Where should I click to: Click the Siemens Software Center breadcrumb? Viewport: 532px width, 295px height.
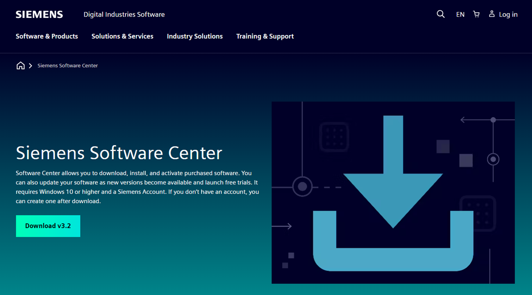[67, 65]
